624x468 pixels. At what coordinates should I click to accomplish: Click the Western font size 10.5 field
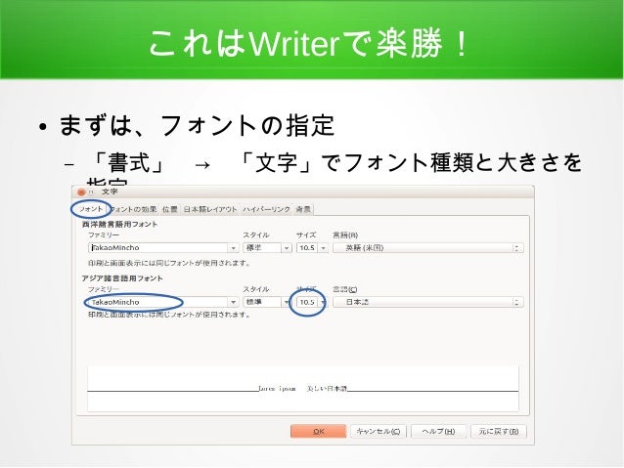tap(307, 248)
